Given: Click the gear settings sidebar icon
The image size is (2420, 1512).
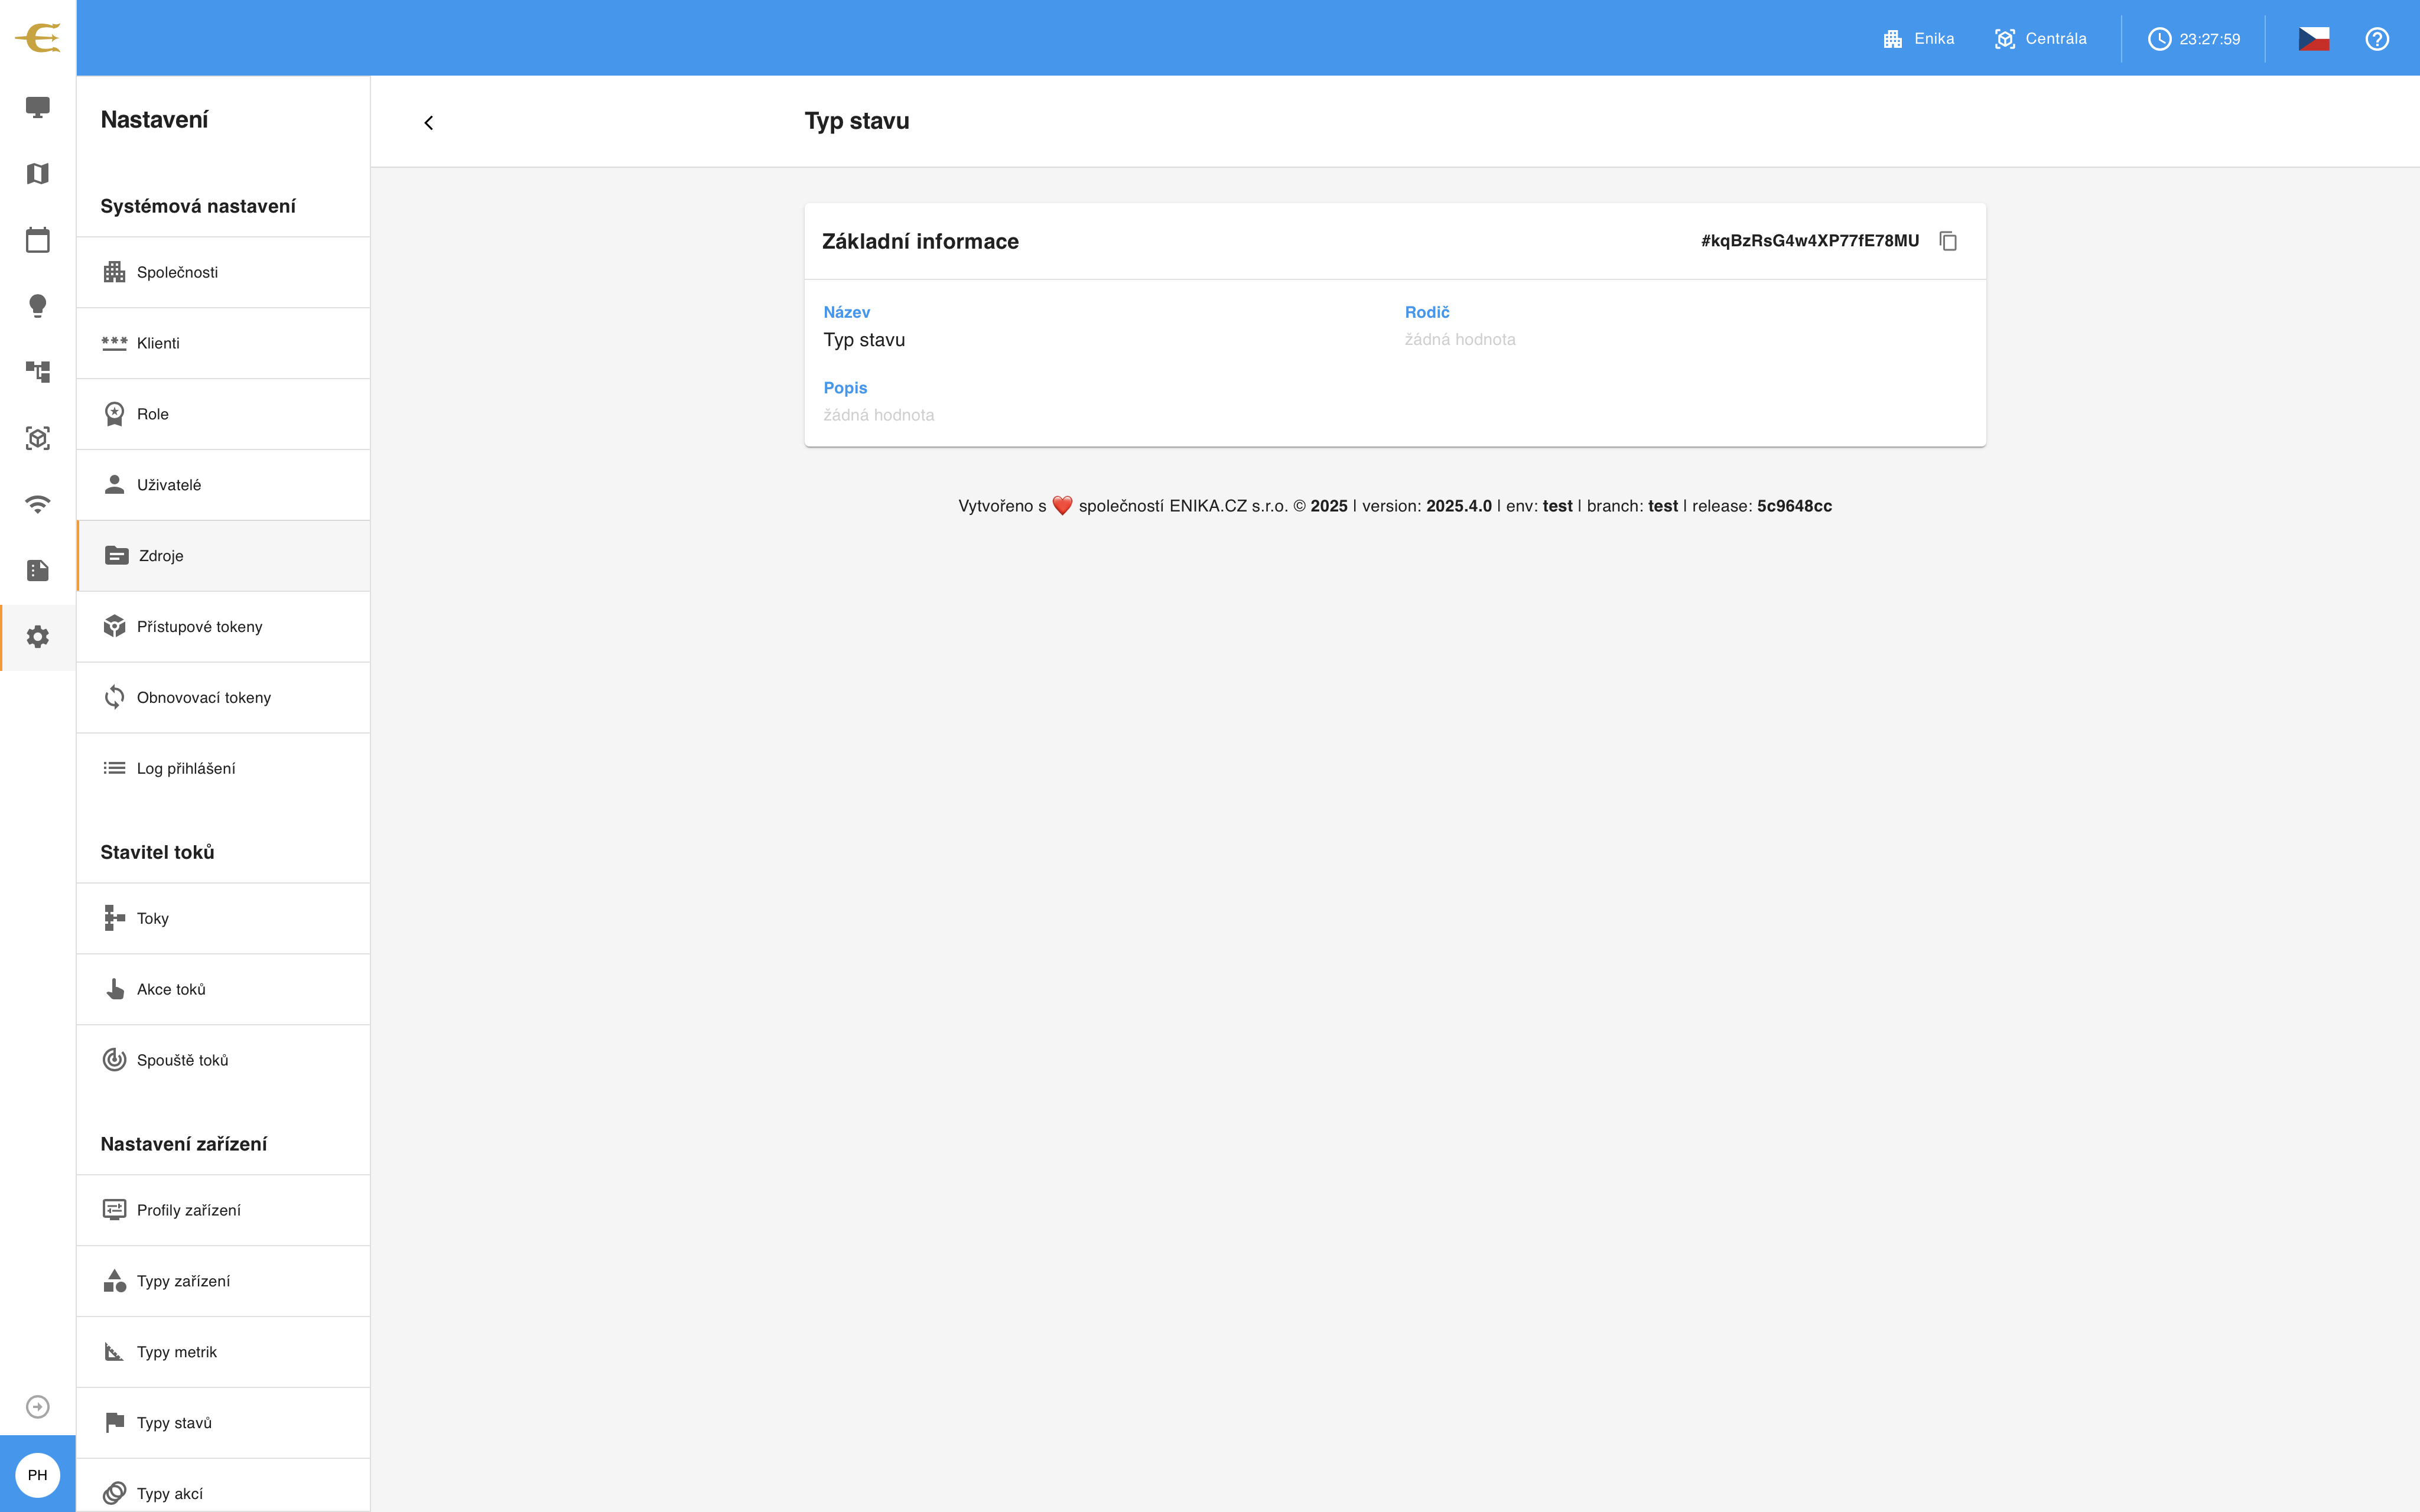Looking at the screenshot, I should tap(38, 637).
